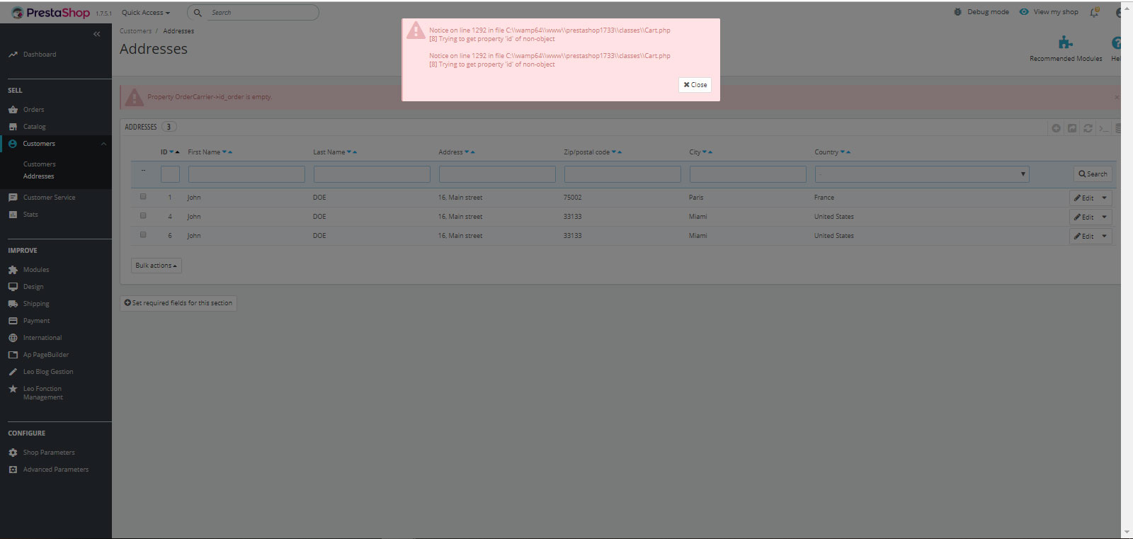The height and width of the screenshot is (539, 1133).
Task: Click Last Name filter input
Action: point(372,174)
